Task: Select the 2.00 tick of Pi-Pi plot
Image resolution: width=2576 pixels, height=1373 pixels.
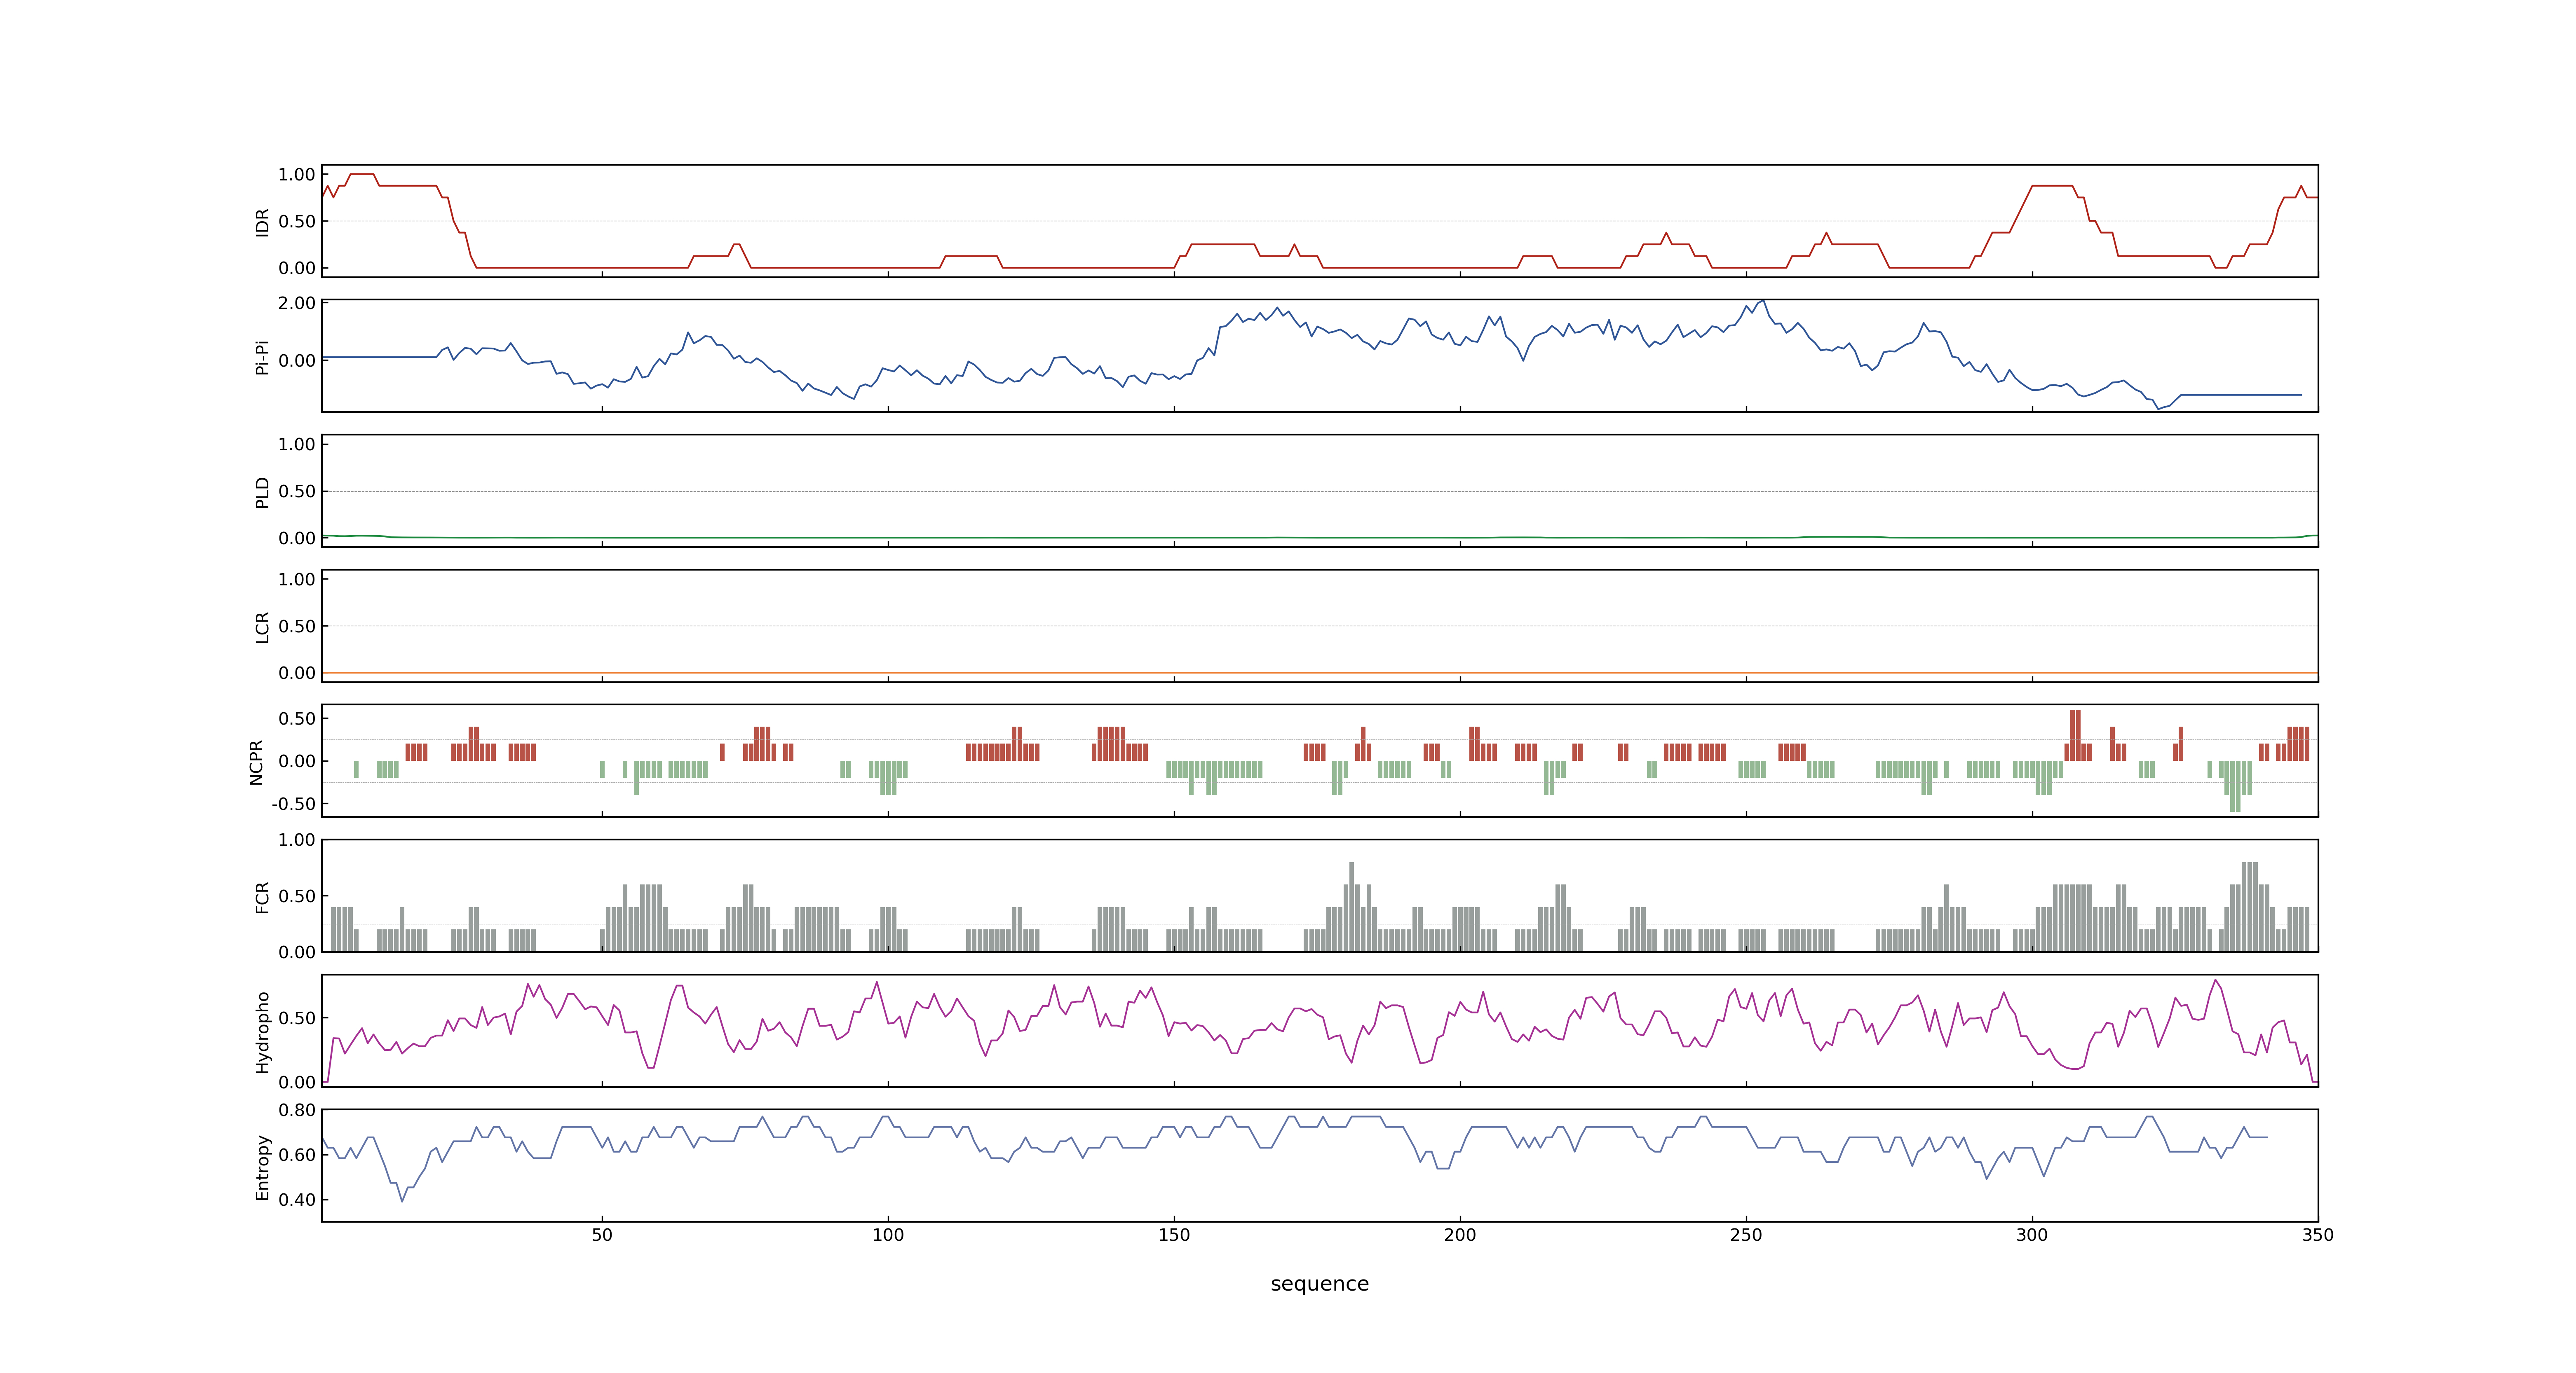Action: coord(297,303)
